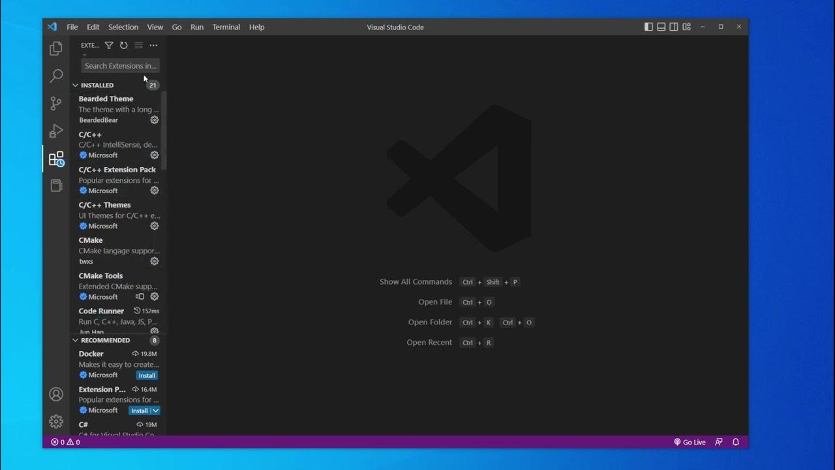Open the Source Control view
This screenshot has height=470, width=835.
pyautogui.click(x=56, y=103)
